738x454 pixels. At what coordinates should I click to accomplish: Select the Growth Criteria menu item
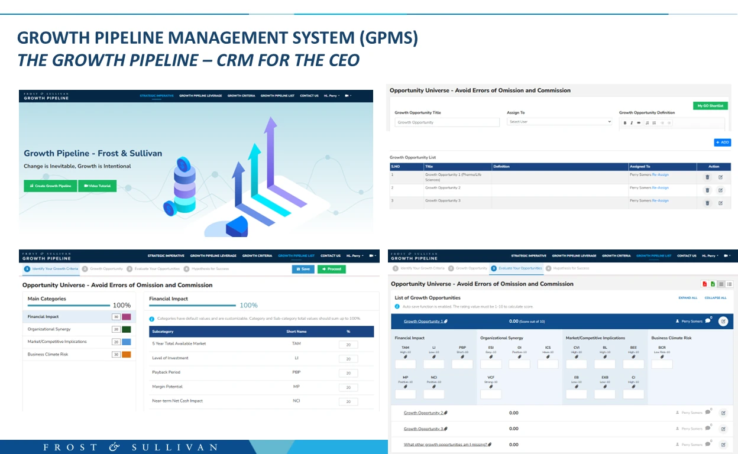(x=617, y=256)
